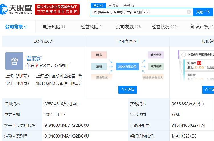Select the 查老板 search tab
This screenshot has width=214, height=141.
114,5
